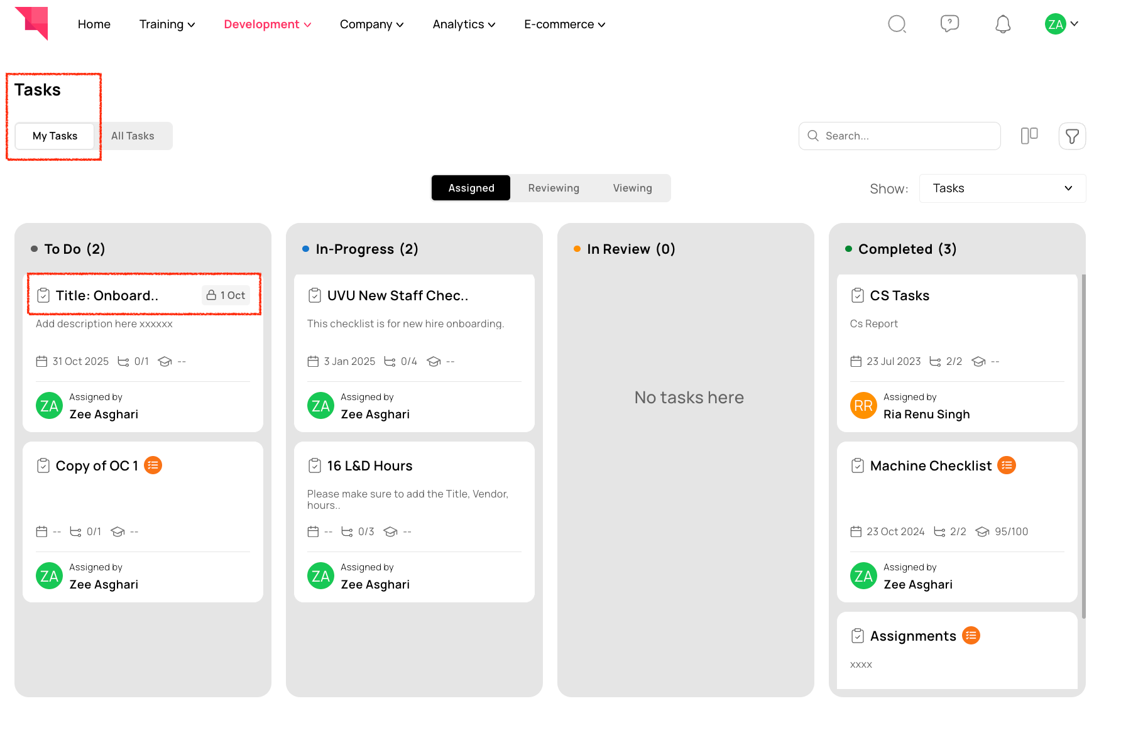Open the notifications bell
This screenshot has width=1121, height=755.
click(1003, 24)
